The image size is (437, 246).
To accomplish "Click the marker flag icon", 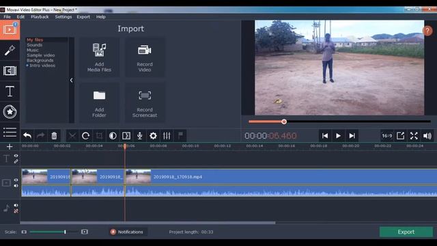I will [x=180, y=136].
